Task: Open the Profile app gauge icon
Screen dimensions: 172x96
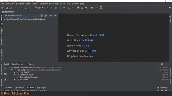Action: (x=64, y=8)
